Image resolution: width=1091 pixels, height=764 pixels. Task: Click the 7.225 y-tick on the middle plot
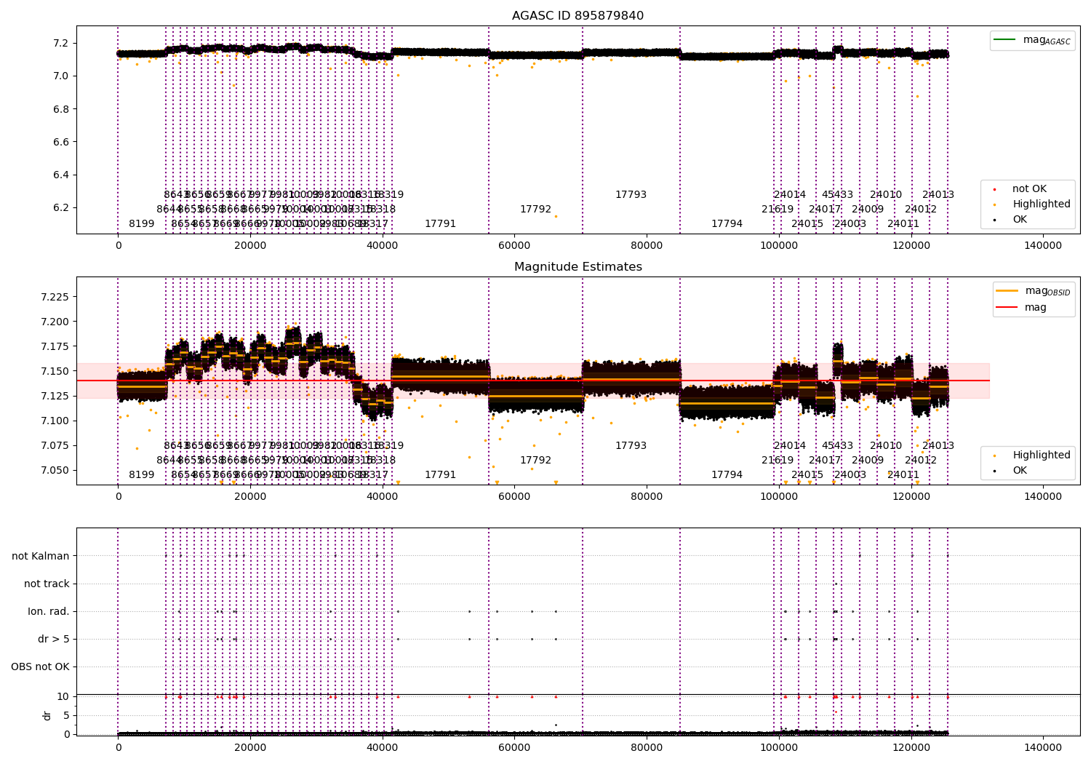click(55, 297)
